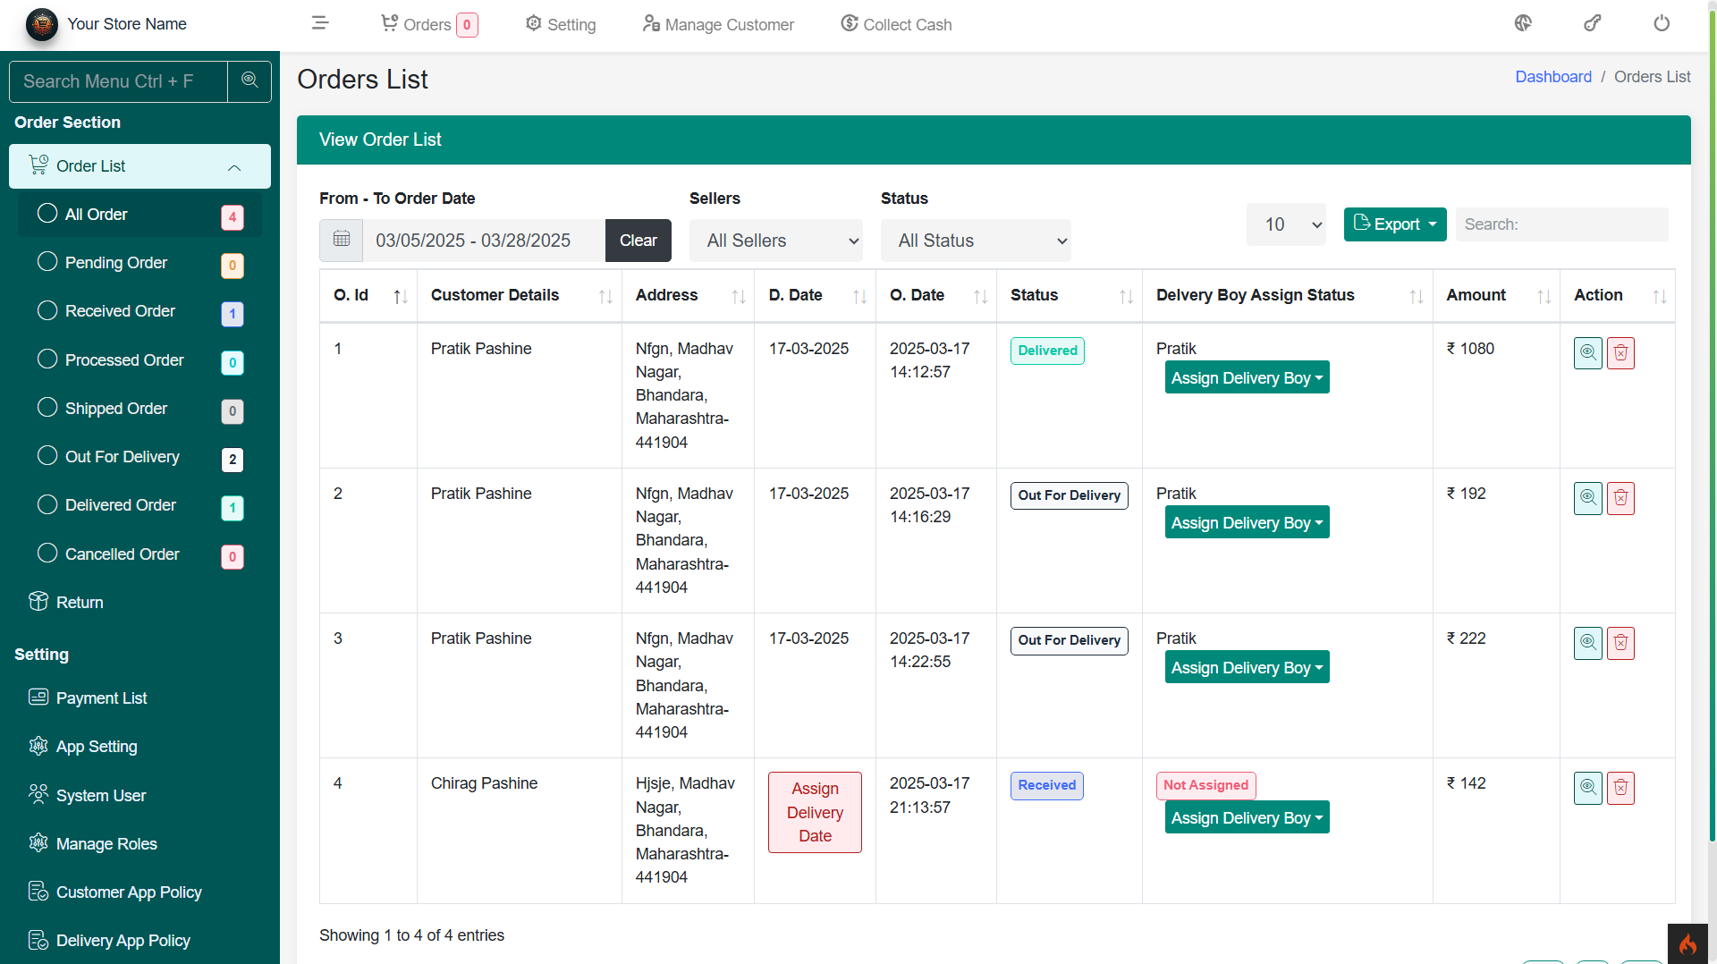The width and height of the screenshot is (1717, 964).
Task: View order 2 details icon
Action: point(1588,498)
